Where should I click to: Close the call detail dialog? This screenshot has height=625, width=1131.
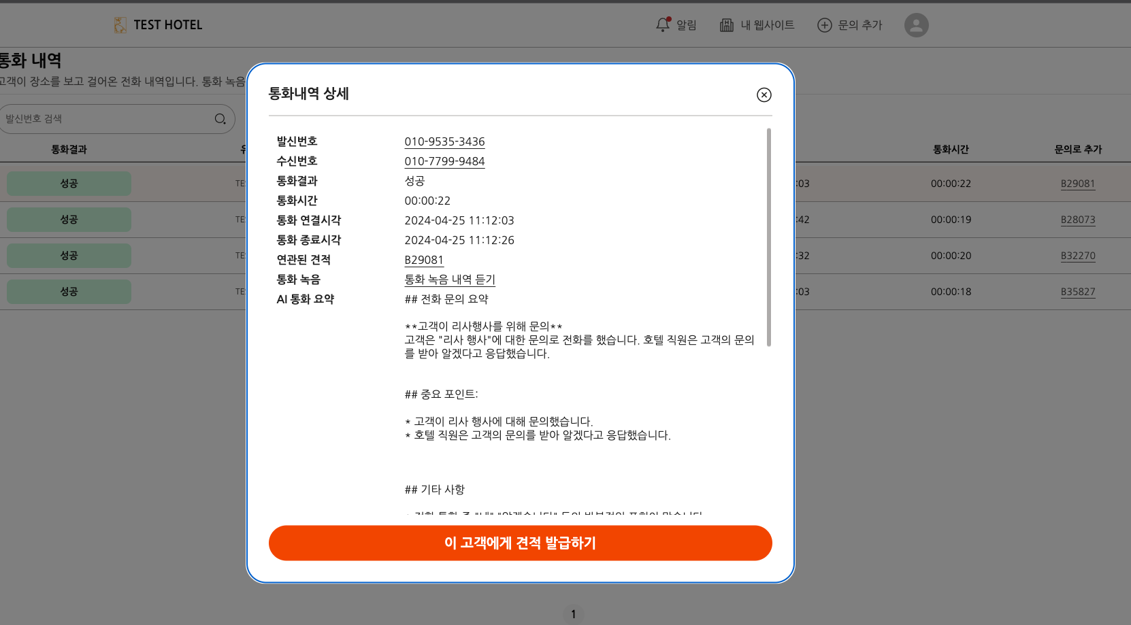[x=764, y=95]
